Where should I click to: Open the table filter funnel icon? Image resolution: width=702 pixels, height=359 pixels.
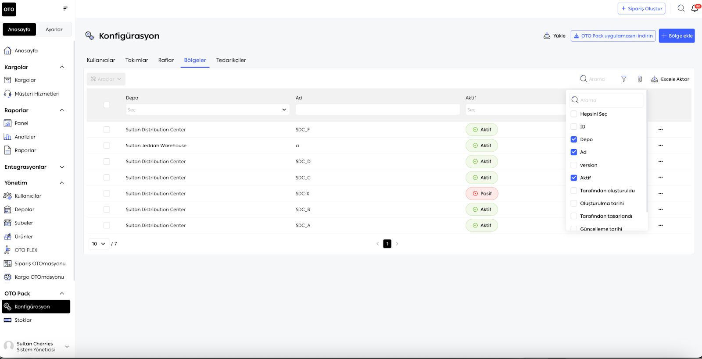(x=623, y=79)
